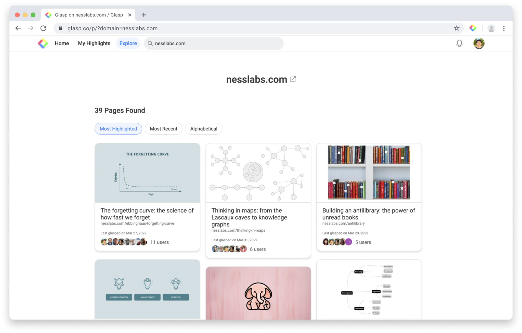The height and width of the screenshot is (333, 522).
Task: Open Chrome three-dot menu
Action: (x=504, y=28)
